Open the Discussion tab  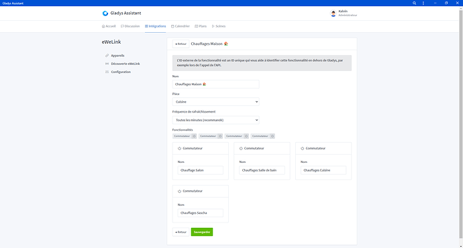[x=130, y=26]
